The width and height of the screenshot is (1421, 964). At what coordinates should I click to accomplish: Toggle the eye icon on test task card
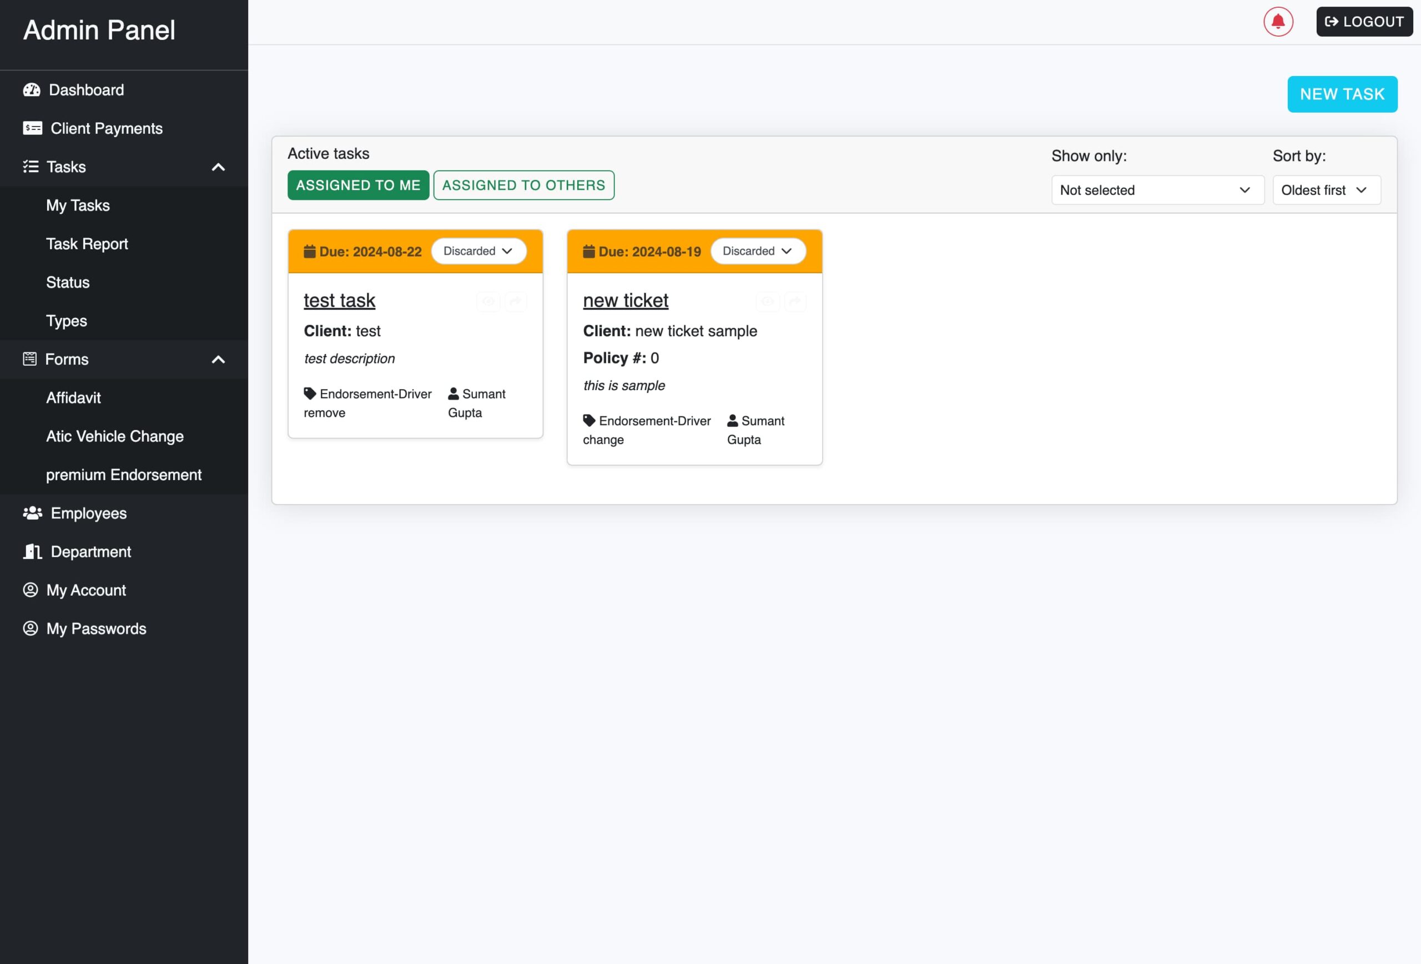click(x=488, y=301)
